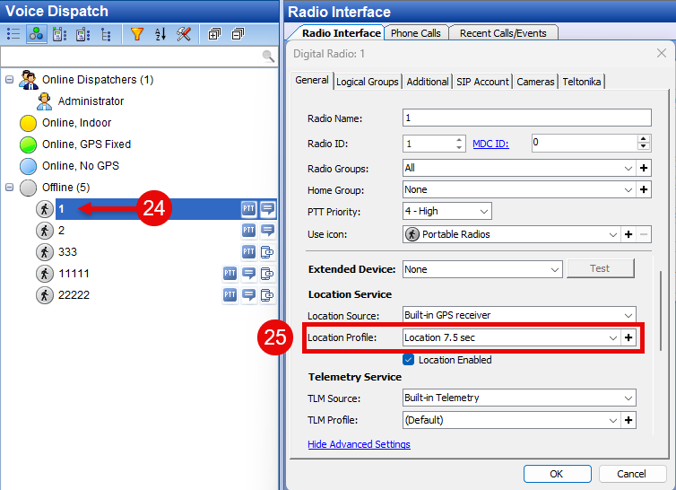Click the filter funnel icon in toolbar
This screenshot has width=676, height=490.
pyautogui.click(x=136, y=34)
